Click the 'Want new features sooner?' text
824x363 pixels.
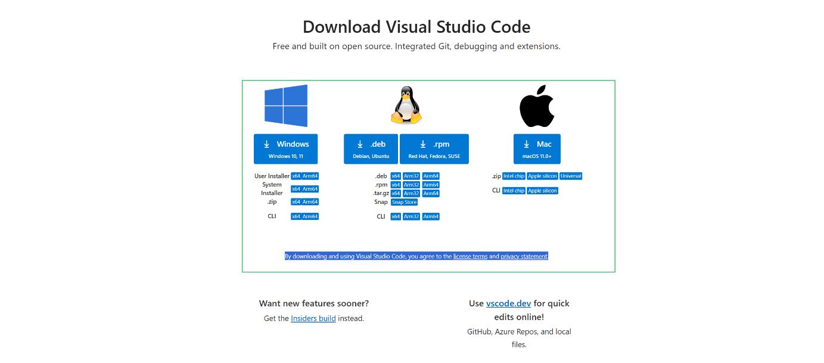[314, 303]
